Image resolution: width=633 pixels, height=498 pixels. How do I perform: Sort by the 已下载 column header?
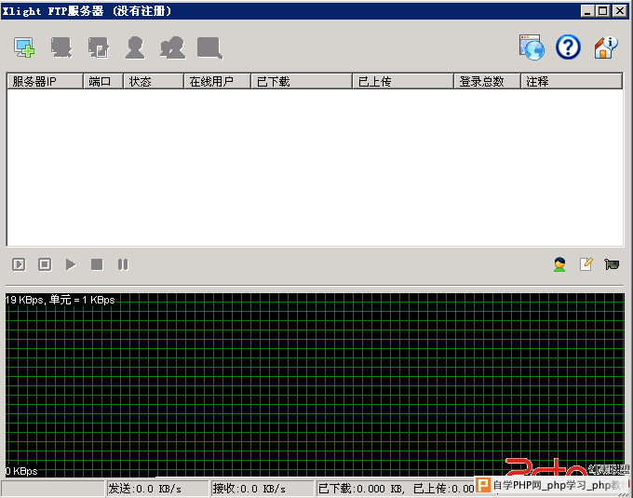pos(302,82)
